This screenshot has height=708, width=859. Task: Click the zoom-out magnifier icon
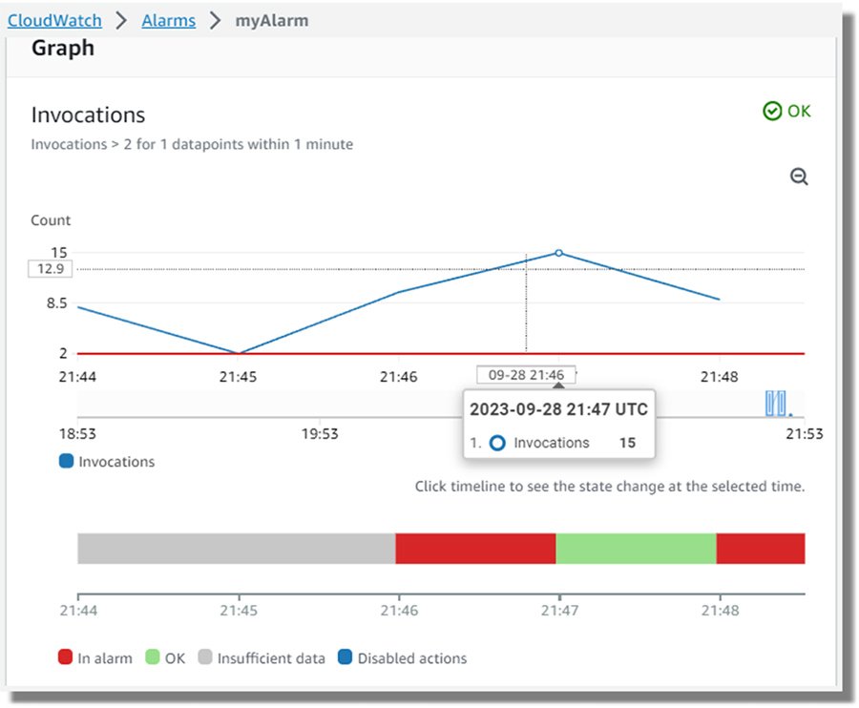(799, 176)
